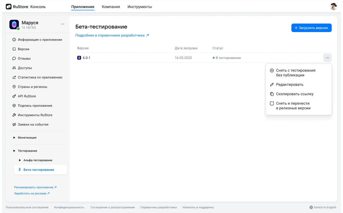Click the date 16.05.2025
The image size is (343, 213).
click(x=183, y=58)
